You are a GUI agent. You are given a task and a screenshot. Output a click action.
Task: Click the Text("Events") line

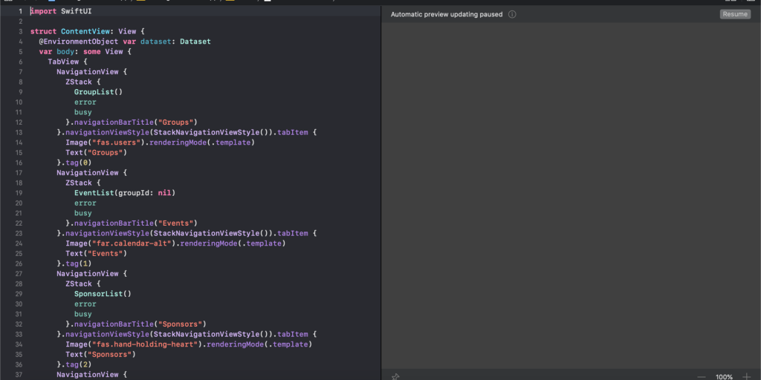coord(96,253)
